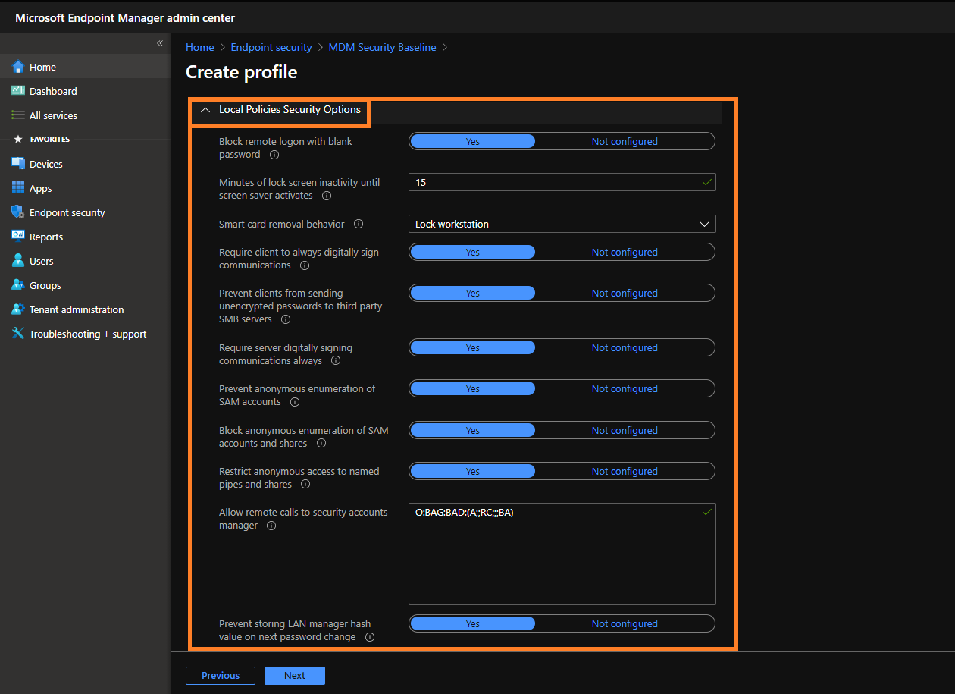The image size is (955, 694).
Task: Go to MDM Security Baseline breadcrumb link
Action: pyautogui.click(x=382, y=47)
